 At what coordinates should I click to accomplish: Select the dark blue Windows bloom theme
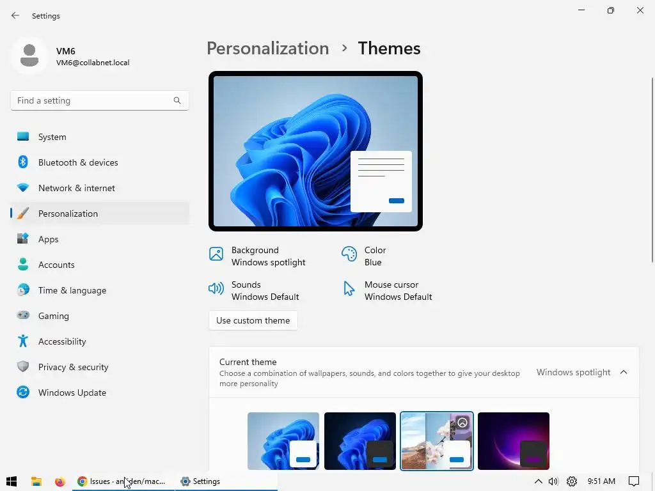coord(359,441)
